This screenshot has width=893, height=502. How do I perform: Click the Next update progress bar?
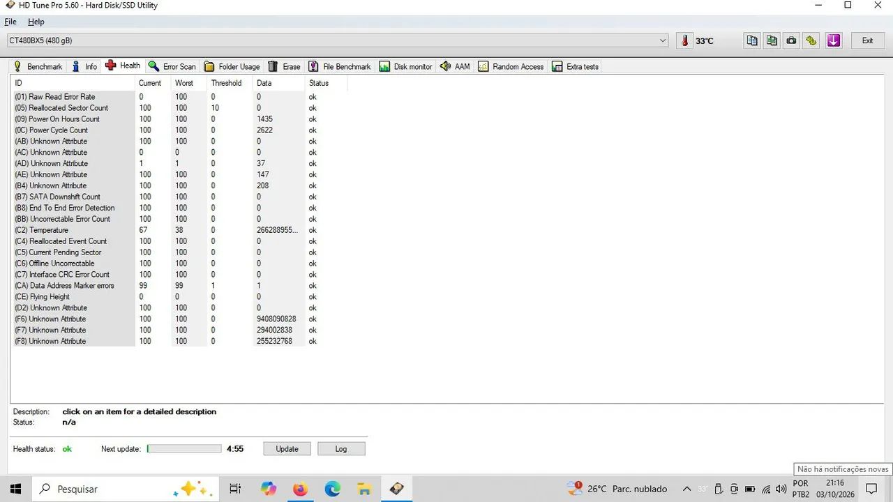(x=184, y=449)
